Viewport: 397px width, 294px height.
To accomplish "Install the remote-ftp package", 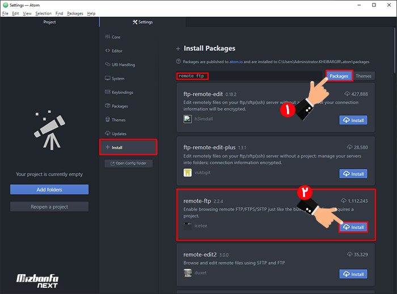I will click(x=353, y=227).
